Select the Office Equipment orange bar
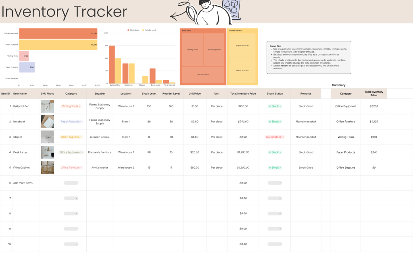The width and height of the screenshot is (413, 267). coord(58,33)
